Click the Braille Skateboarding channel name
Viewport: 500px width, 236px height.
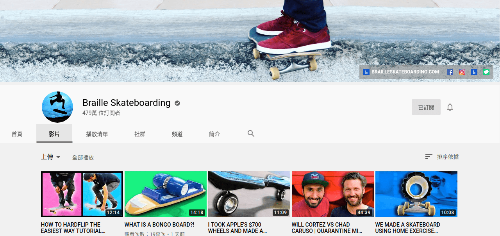(x=127, y=103)
